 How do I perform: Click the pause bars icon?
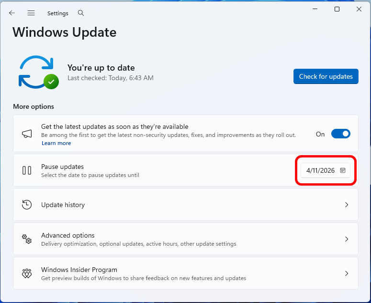point(27,170)
